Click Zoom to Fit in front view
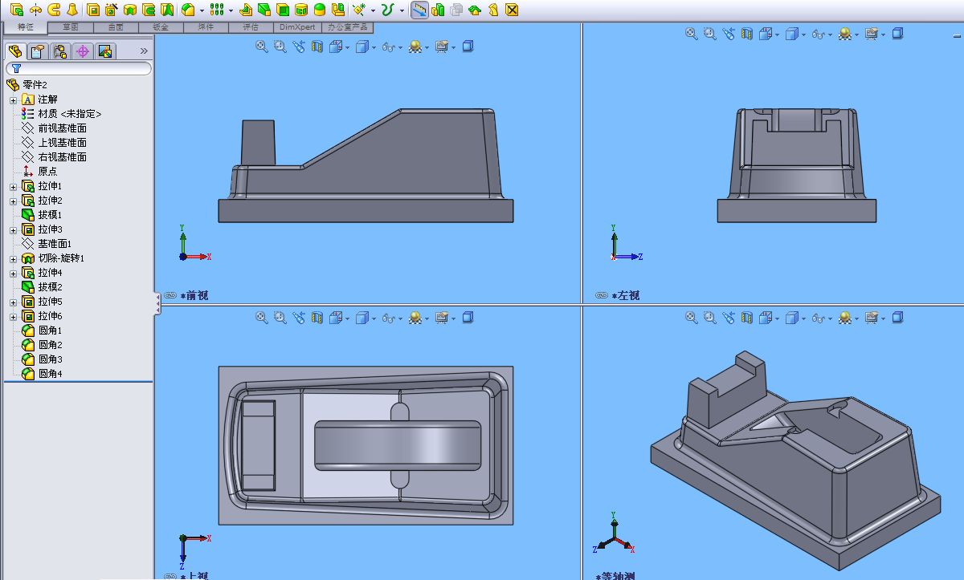Viewport: 964px width, 580px height. tap(262, 47)
